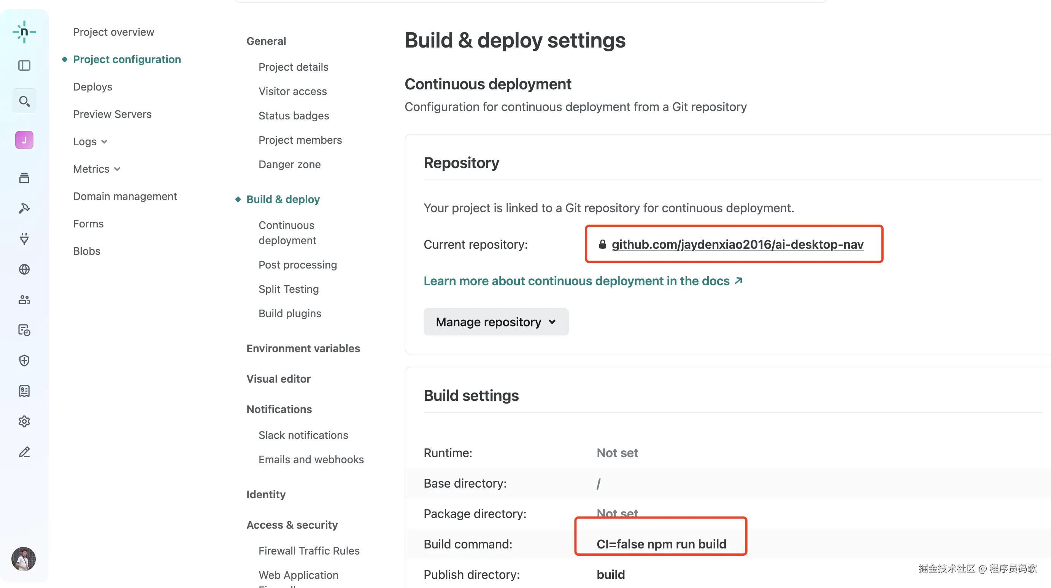Open the ai-desktop-nav GitHub repository link
The height and width of the screenshot is (588, 1051).
point(737,244)
